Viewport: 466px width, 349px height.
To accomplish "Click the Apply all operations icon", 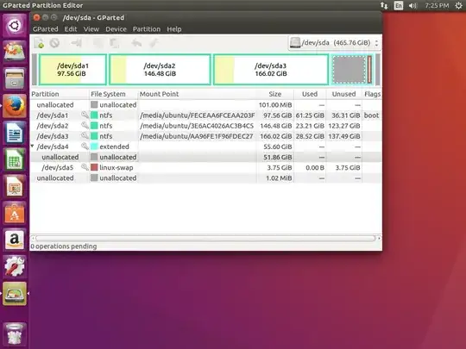I will (x=154, y=43).
